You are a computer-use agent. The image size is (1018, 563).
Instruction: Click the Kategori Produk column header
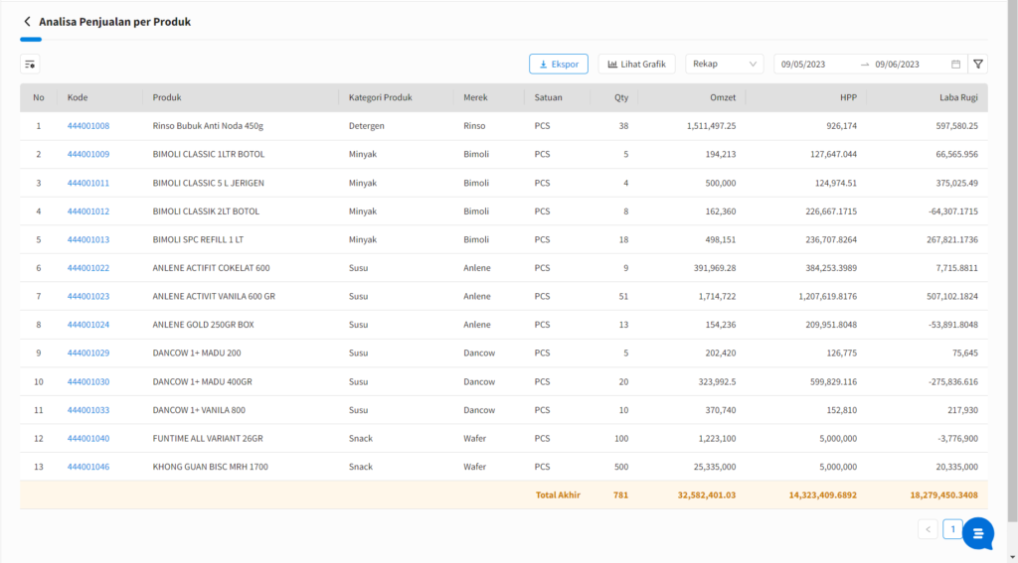click(381, 97)
